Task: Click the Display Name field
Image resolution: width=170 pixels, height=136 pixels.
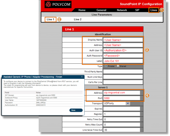Action: [x=123, y=40]
